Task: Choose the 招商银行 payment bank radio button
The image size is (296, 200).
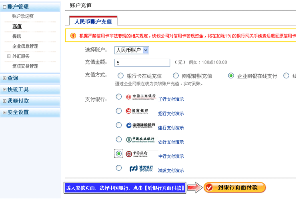Action: [x=119, y=111]
